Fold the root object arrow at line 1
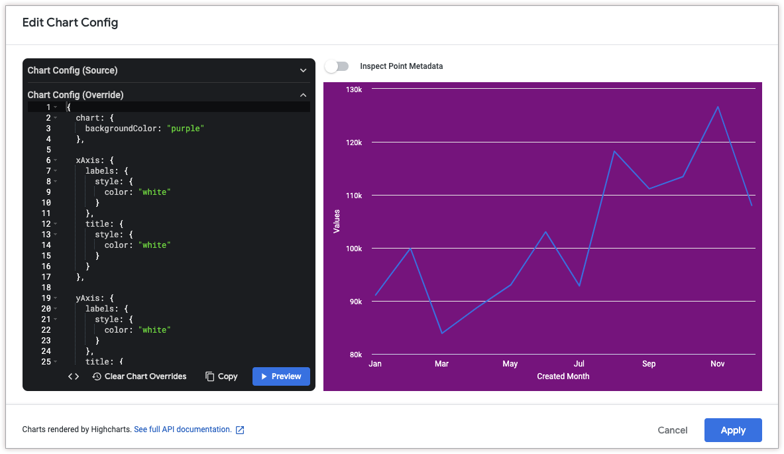 [56, 107]
